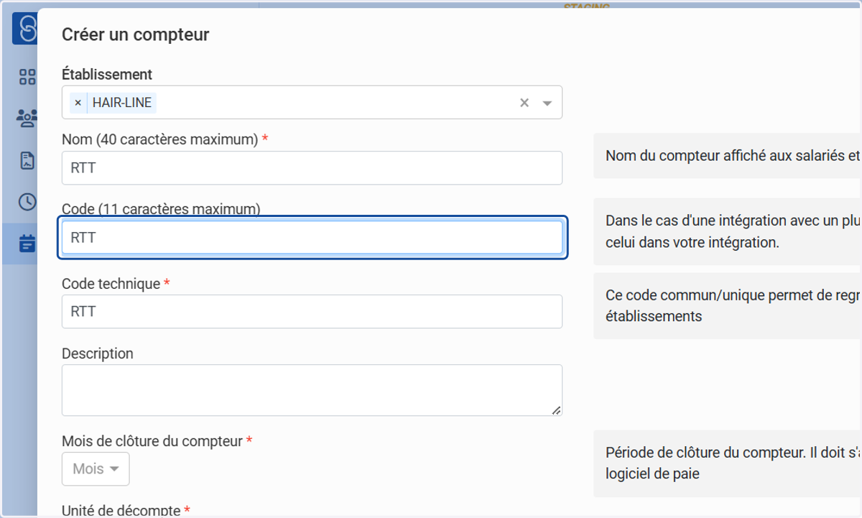The image size is (862, 518).
Task: Open the clock time-tracking icon in sidebar
Action: tap(27, 202)
